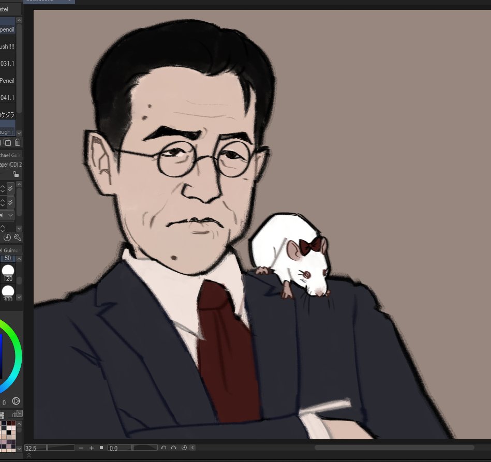The height and width of the screenshot is (462, 491).
Task: Click the duplicate sub tool icon
Action: tap(7, 142)
